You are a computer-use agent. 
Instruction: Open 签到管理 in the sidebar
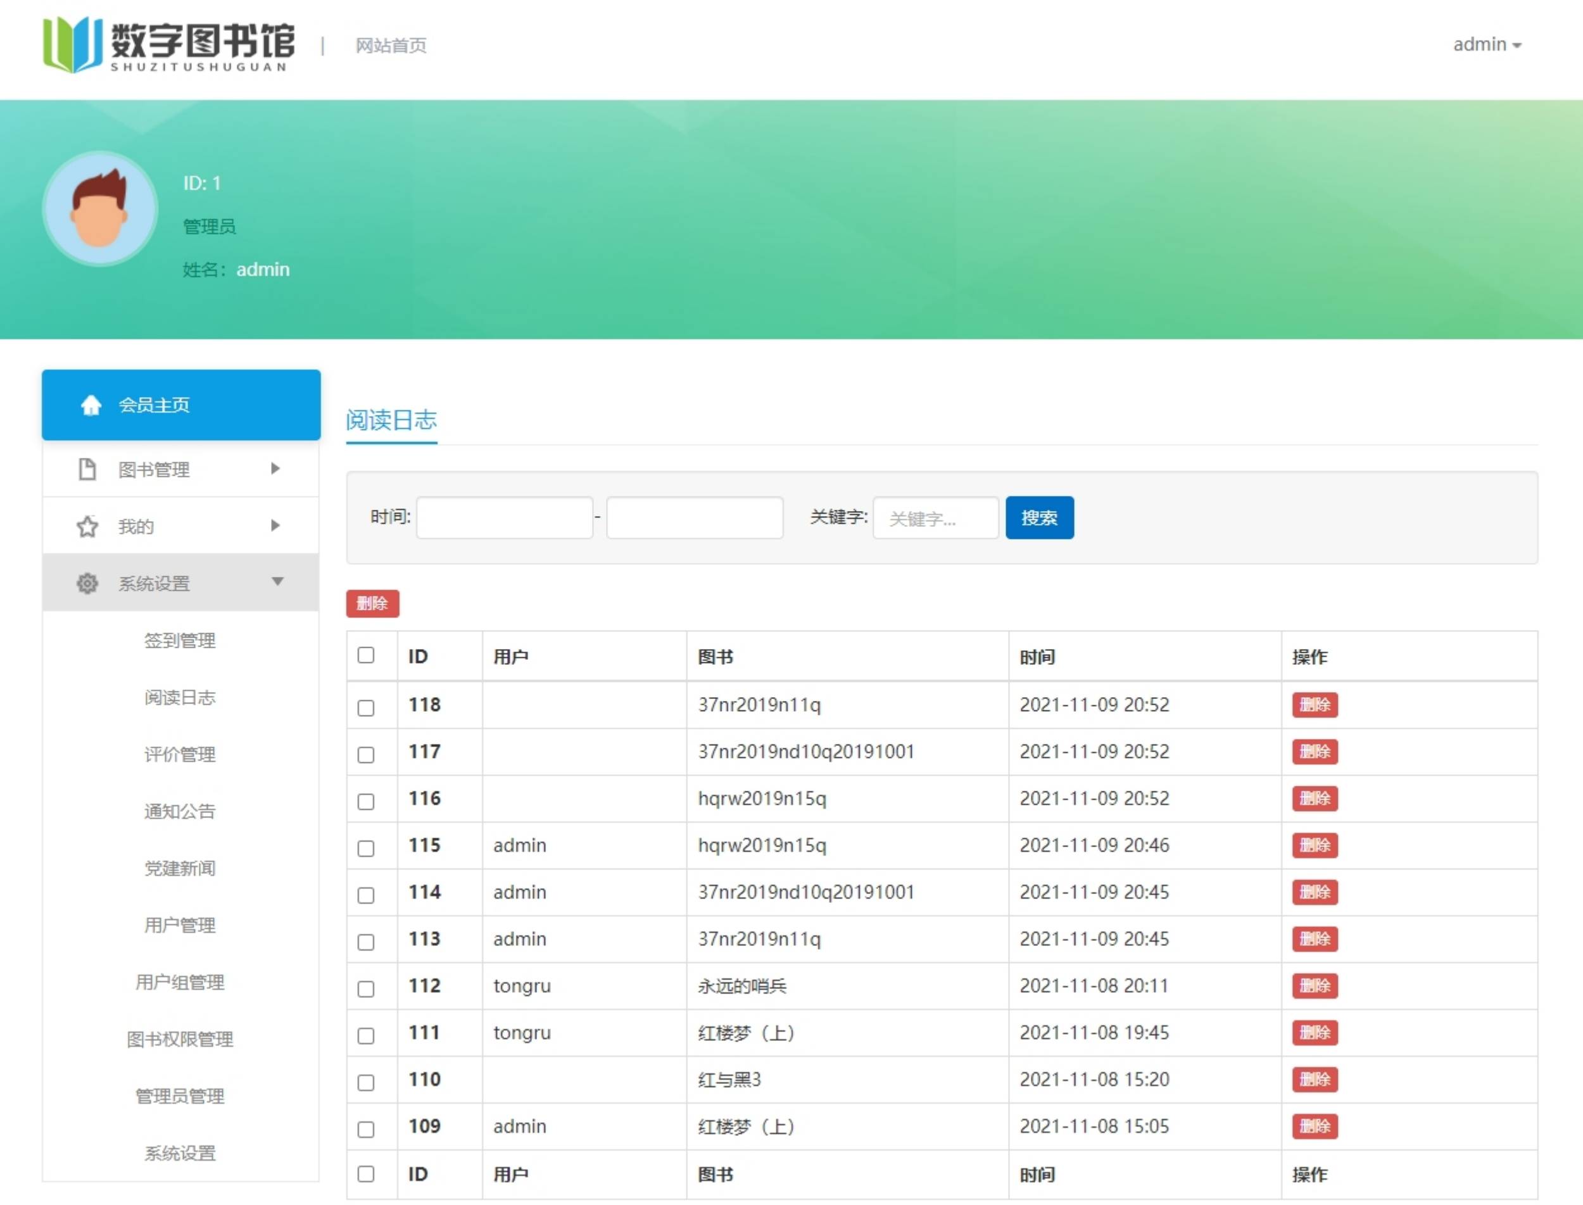point(179,641)
